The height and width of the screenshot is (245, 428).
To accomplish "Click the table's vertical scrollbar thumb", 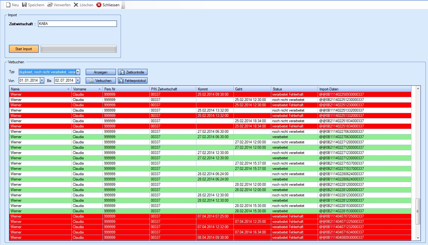I will (x=418, y=211).
